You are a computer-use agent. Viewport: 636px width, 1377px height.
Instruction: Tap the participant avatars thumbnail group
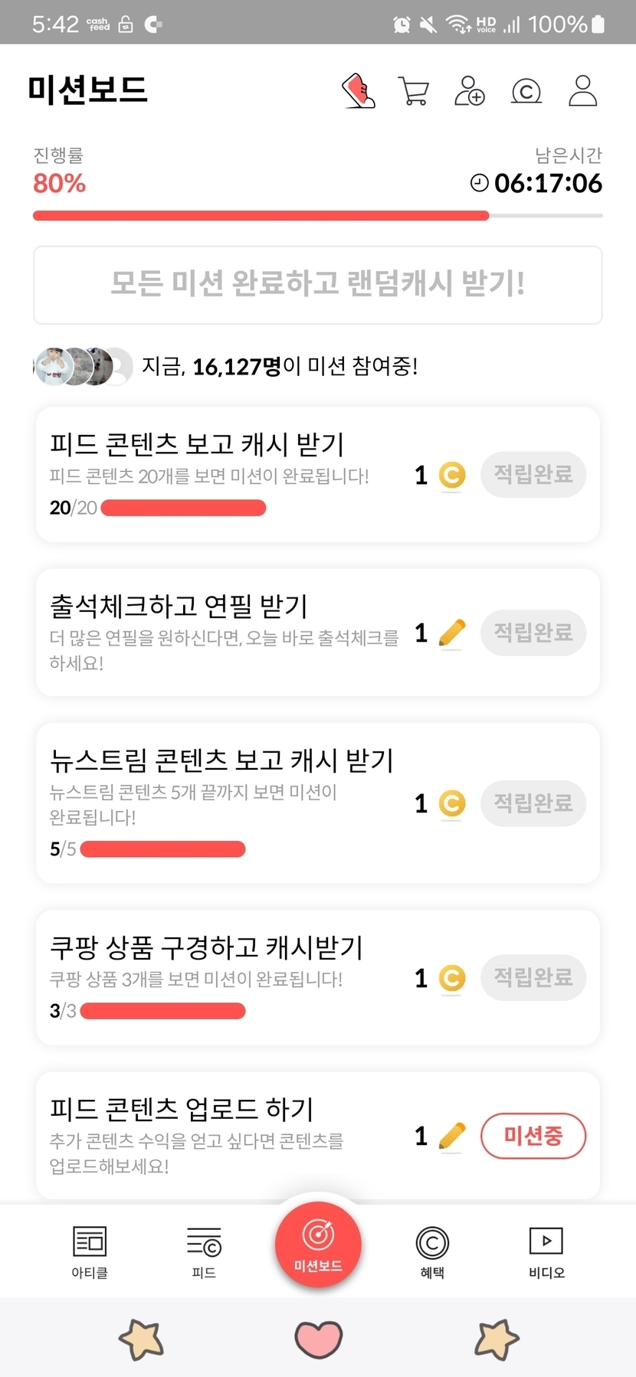(x=84, y=367)
